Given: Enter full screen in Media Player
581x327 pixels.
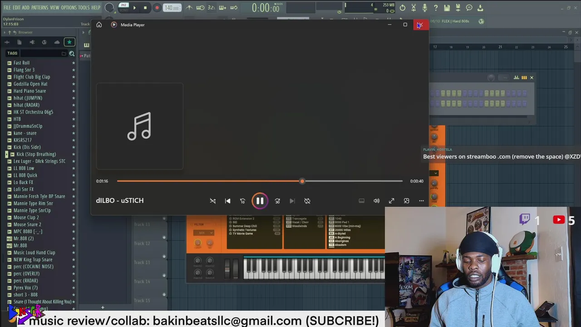Looking at the screenshot, I should [x=391, y=201].
